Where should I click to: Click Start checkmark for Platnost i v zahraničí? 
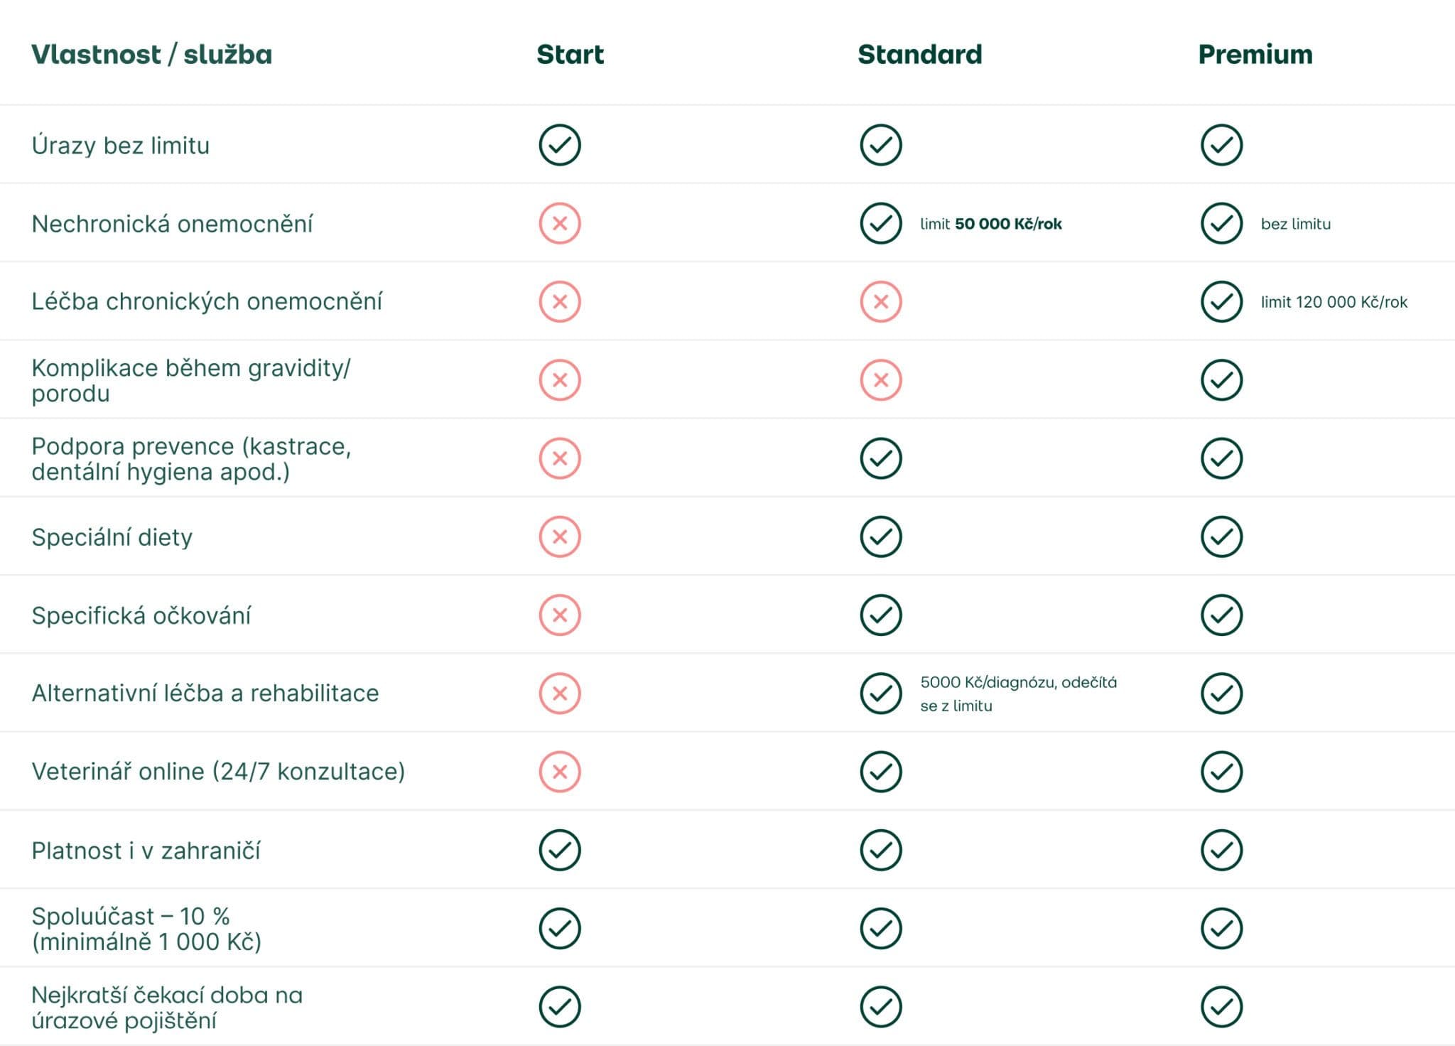click(560, 850)
